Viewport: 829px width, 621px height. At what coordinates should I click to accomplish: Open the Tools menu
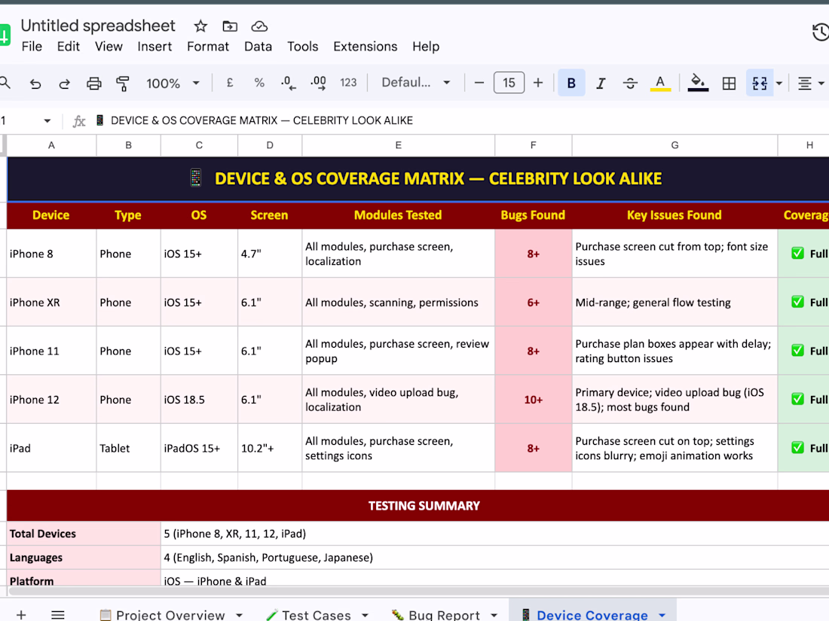[x=302, y=47]
